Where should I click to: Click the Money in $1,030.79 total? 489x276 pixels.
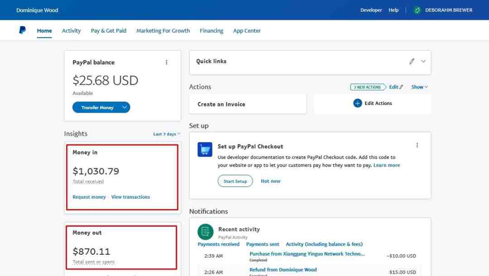click(x=96, y=171)
